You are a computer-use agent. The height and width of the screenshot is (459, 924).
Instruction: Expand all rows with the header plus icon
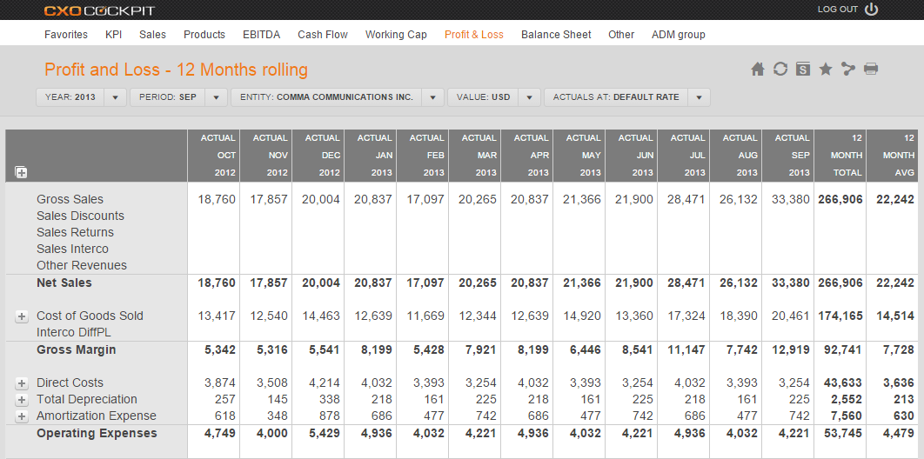[21, 173]
